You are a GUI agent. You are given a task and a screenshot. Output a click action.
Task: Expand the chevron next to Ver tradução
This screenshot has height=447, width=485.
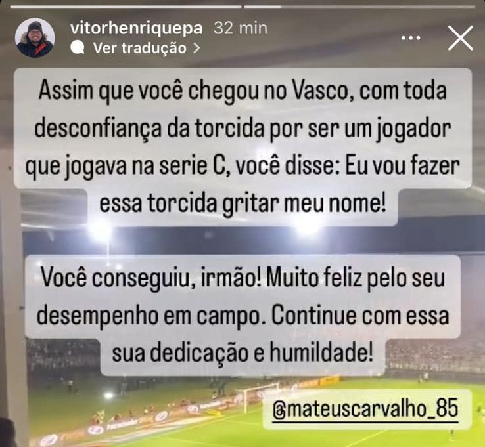(x=196, y=48)
